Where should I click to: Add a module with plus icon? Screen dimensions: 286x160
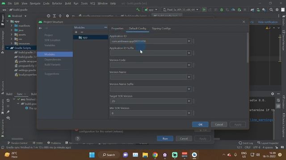(76, 32)
